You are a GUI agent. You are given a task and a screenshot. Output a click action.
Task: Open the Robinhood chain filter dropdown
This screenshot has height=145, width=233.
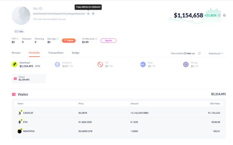[x=215, y=53]
